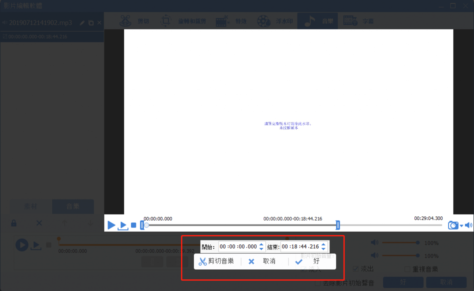The image size is (474, 291).
Task: Click the delete X icon beside the lock
Action: click(39, 223)
